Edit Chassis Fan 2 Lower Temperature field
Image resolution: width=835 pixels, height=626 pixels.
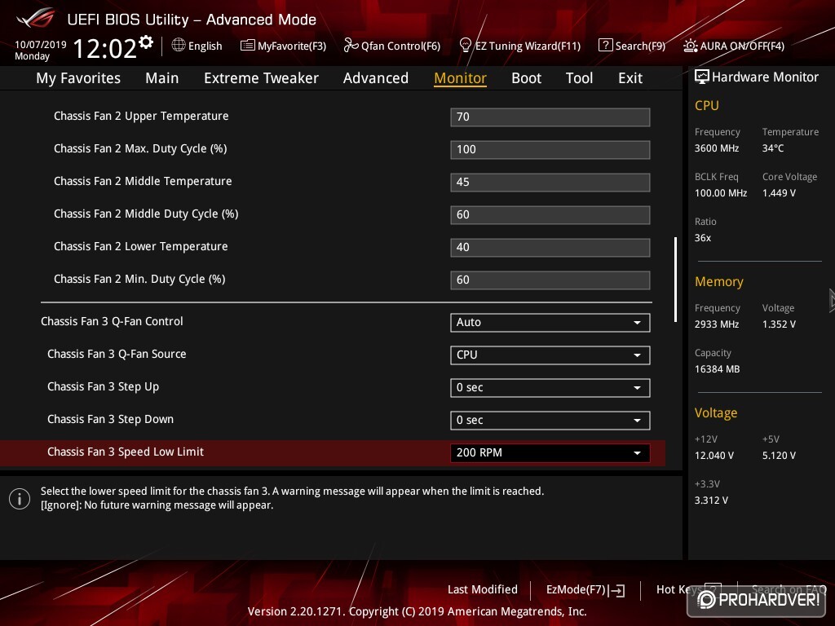click(x=550, y=248)
